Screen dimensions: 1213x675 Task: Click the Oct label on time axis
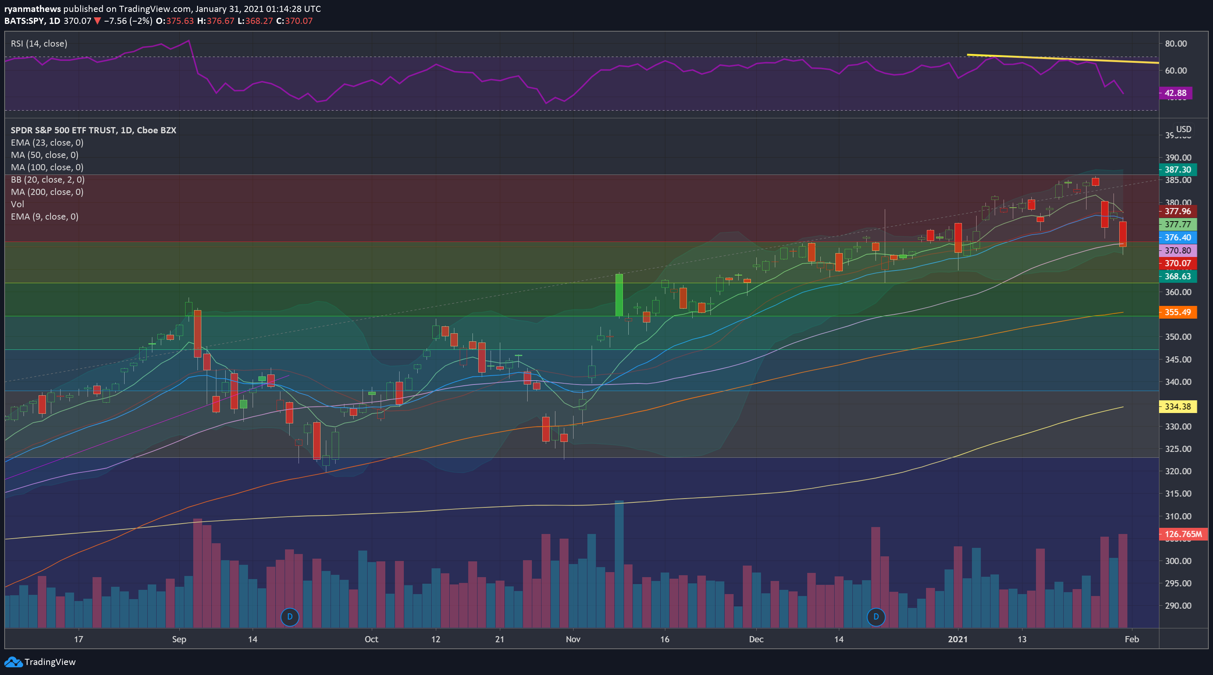371,639
